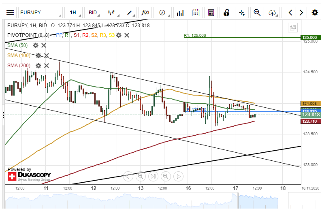Open the hamburger main menu

(x=10, y=13)
